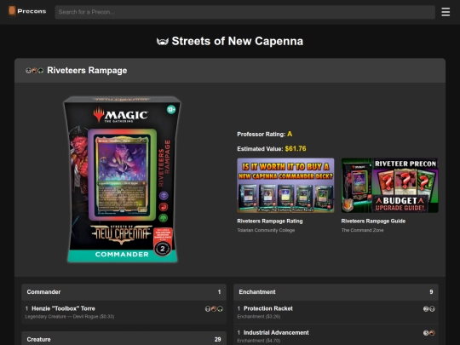The image size is (460, 345).
Task: Click the Streets of New Capenna heading
Action: [238, 41]
